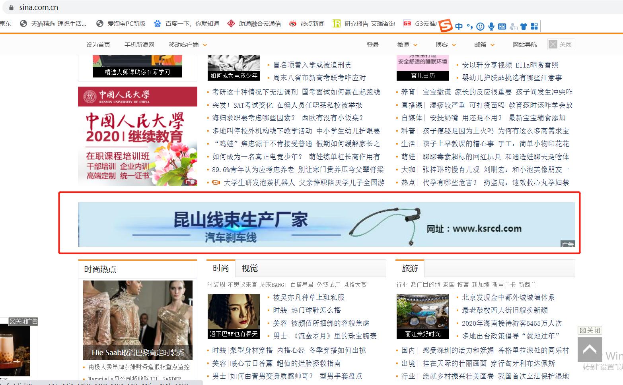
Task: Click the scroll-to-top arrow button
Action: click(590, 350)
